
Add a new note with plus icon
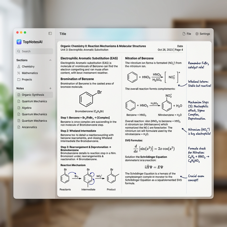pos(50,88)
